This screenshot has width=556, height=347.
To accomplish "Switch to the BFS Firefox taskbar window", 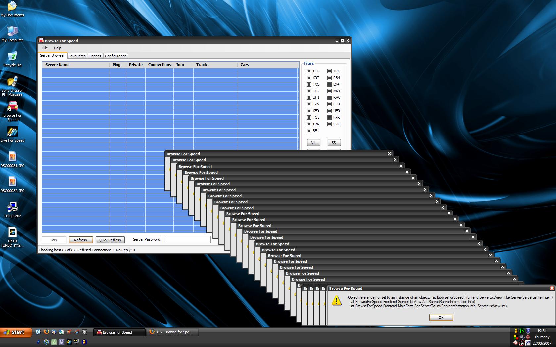I will [172, 332].
